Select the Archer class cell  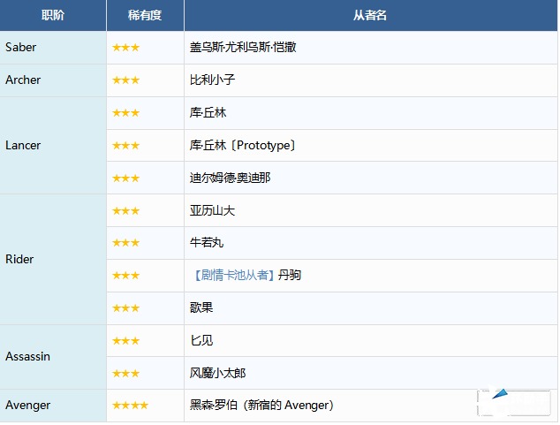click(23, 80)
